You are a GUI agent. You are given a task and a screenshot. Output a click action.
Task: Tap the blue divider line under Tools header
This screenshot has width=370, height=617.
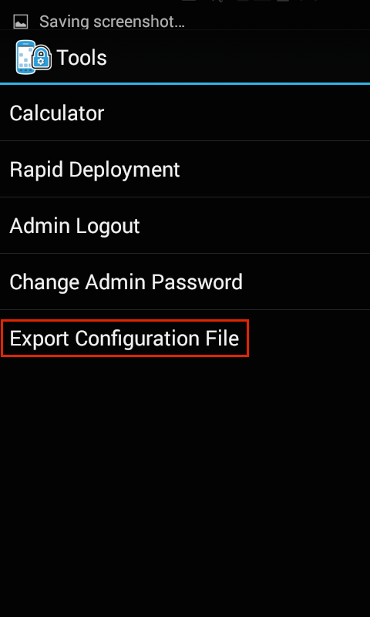tap(185, 83)
